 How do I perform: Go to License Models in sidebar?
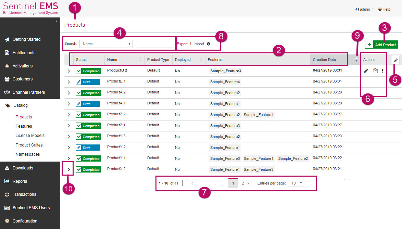point(30,136)
